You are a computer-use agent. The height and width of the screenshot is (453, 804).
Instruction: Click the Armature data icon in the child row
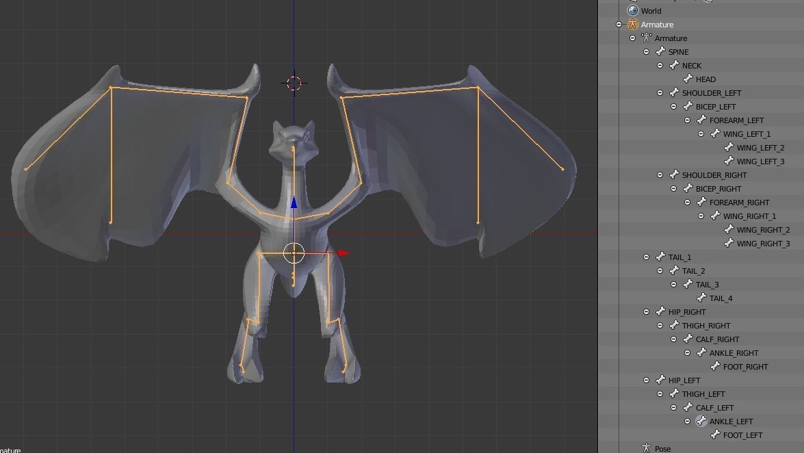[647, 38]
